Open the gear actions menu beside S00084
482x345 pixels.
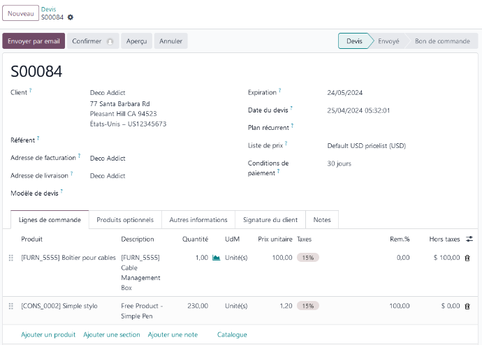[71, 17]
